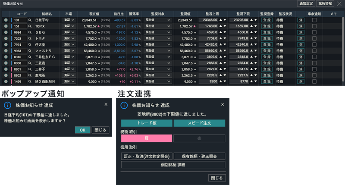345x185 pixels.
Task: Click pink 買 button under 現物取引
Action: [x=147, y=138]
